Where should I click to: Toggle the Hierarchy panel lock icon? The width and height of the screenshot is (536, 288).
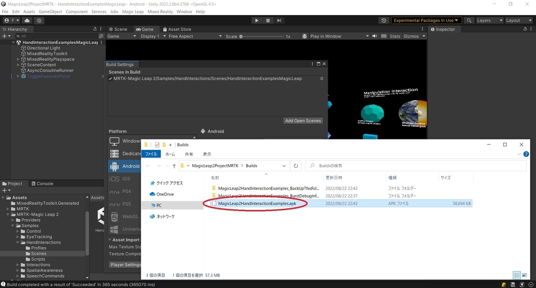(95, 29)
